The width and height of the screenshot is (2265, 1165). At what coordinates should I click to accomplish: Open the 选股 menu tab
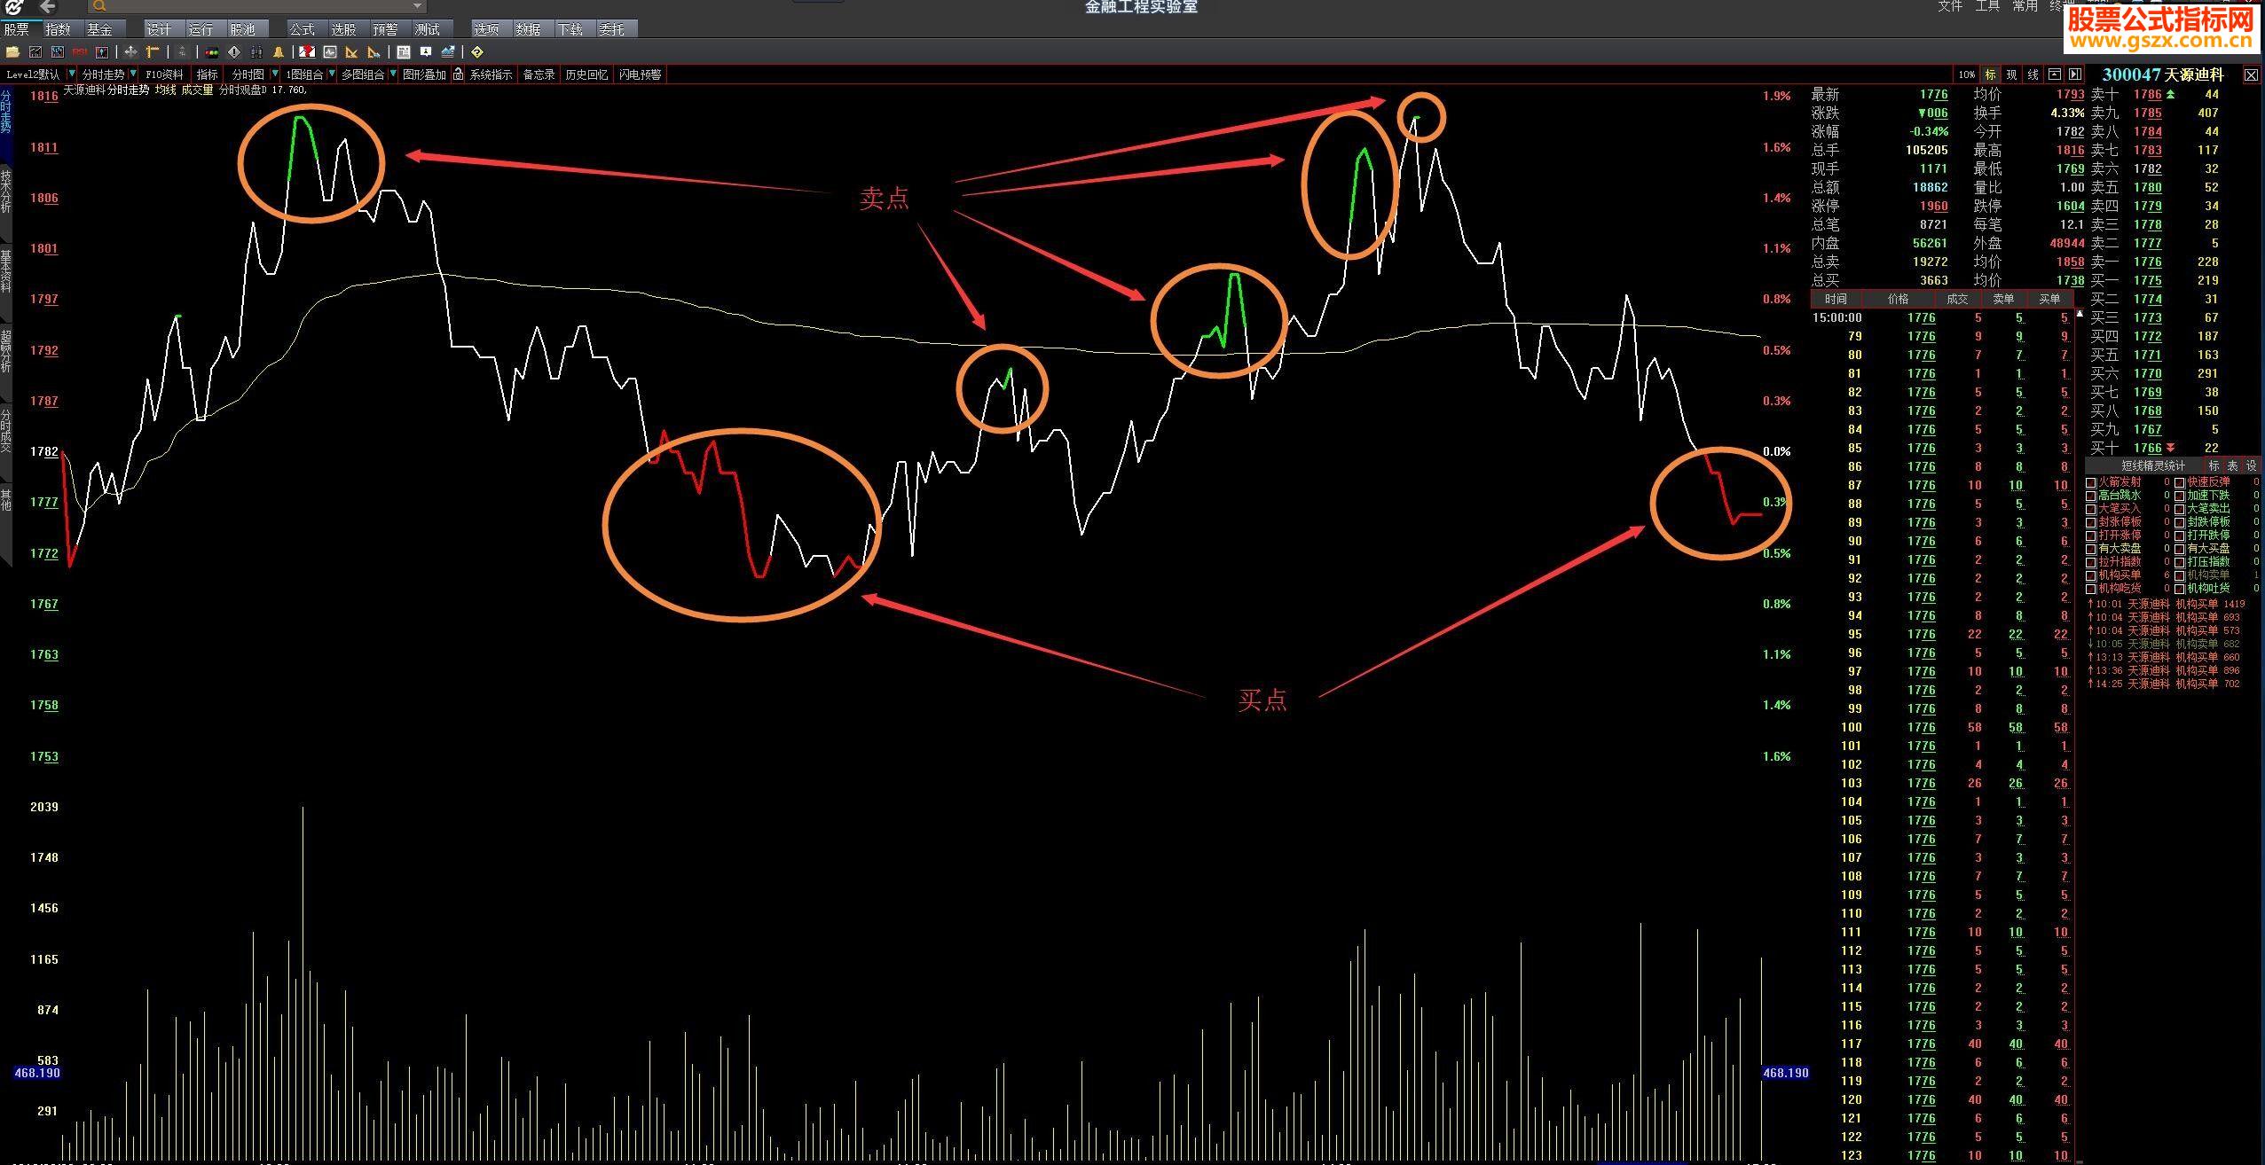[x=343, y=29]
